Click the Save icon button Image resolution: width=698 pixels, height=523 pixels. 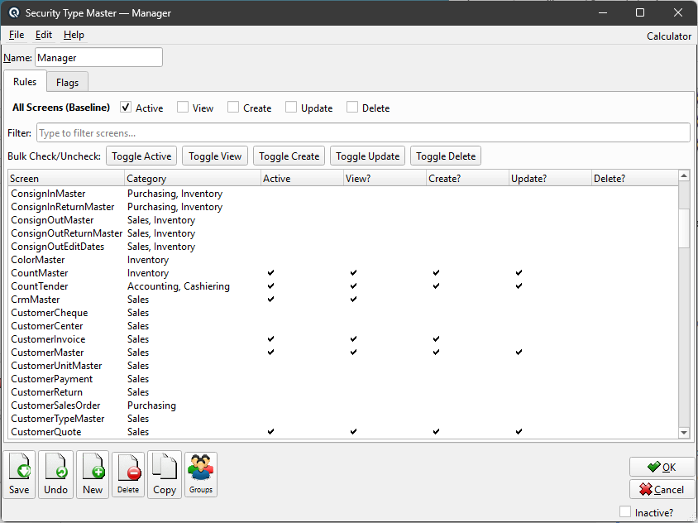pos(19,474)
